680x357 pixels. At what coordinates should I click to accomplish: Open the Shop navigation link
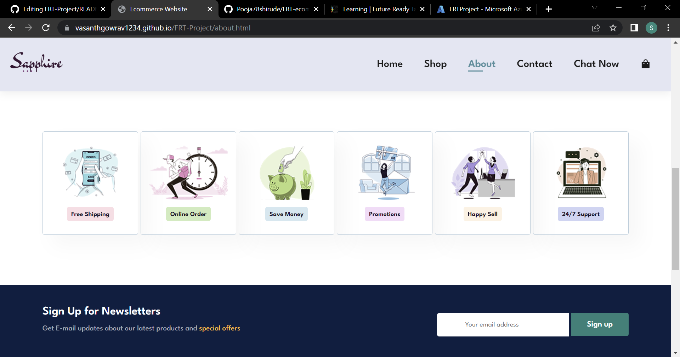coord(435,64)
